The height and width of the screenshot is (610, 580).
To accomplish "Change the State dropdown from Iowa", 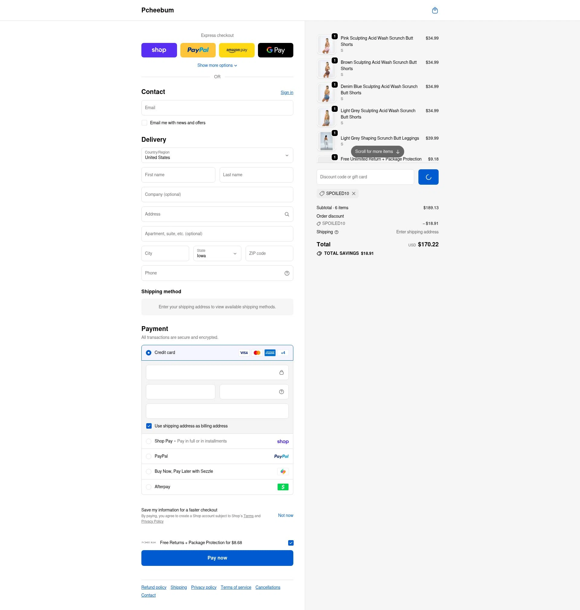I will point(217,253).
